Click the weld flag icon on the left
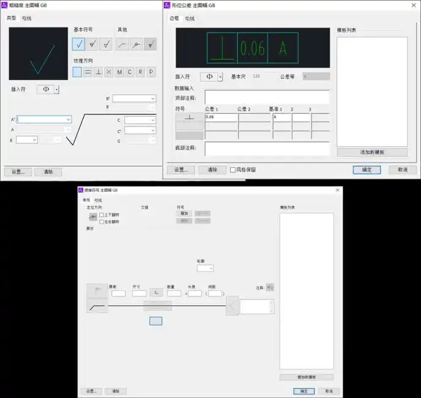 [97, 291]
